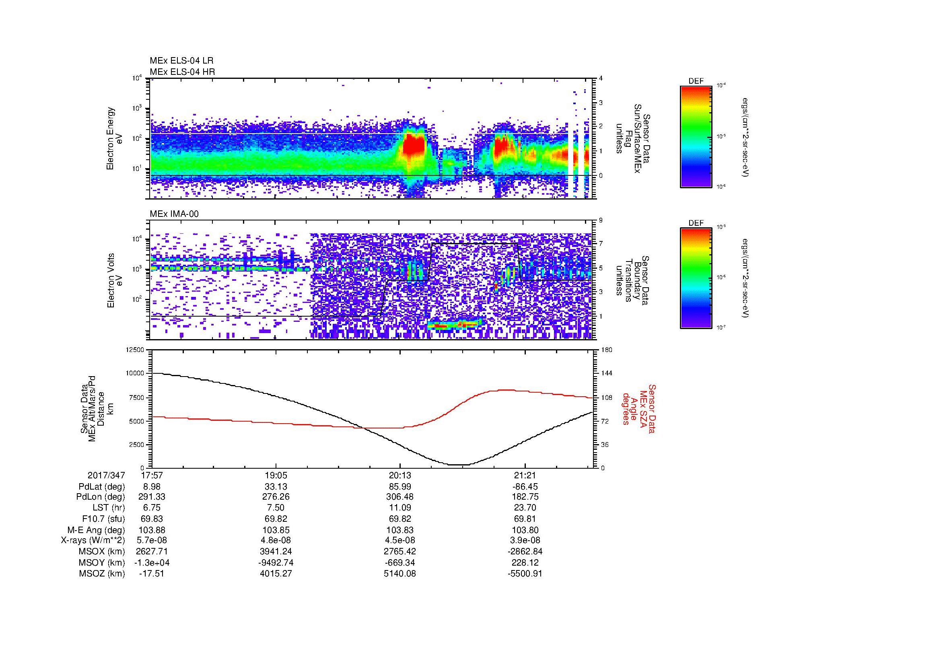
Task: Click the lower DEF color bar
Action: pyautogui.click(x=696, y=278)
